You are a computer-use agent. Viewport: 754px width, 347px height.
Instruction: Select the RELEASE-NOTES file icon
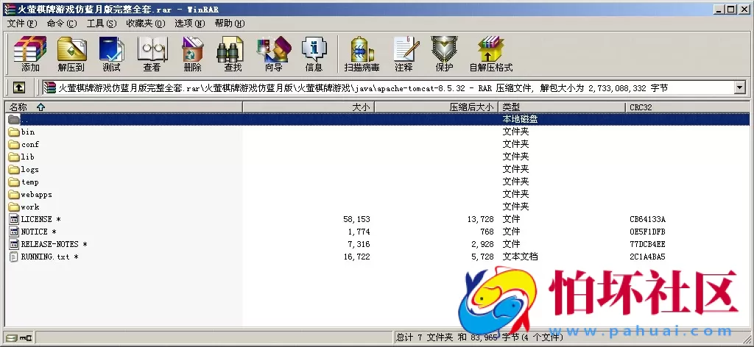[x=14, y=244]
